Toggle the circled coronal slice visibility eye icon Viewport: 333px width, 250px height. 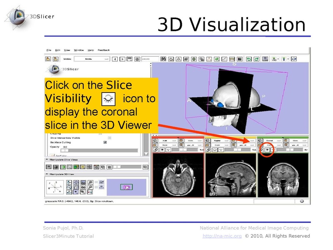[267, 150]
